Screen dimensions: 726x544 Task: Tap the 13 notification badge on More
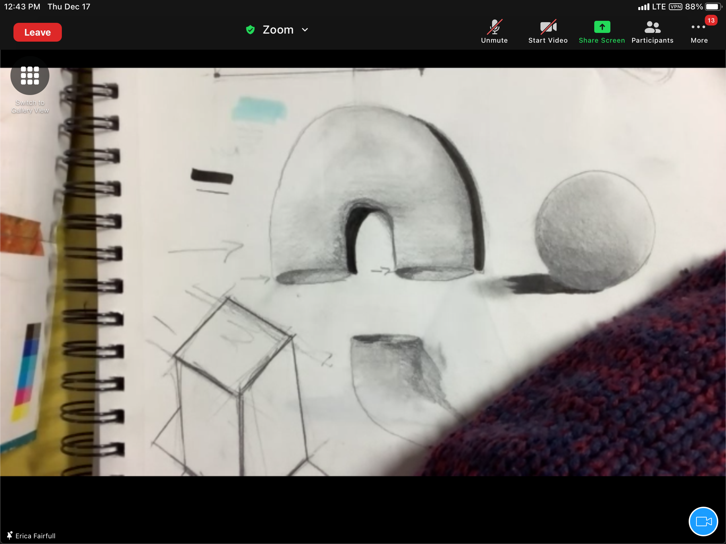[x=711, y=20]
